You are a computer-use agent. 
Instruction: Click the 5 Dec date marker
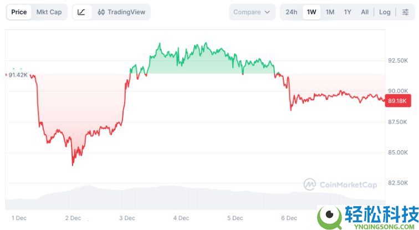(x=234, y=218)
